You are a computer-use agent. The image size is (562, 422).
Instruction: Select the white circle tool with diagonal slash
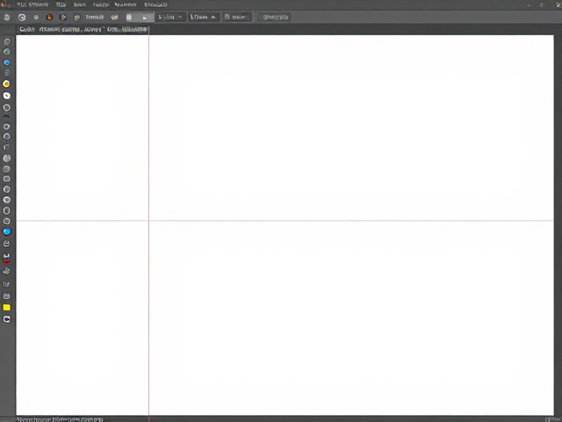(6, 96)
